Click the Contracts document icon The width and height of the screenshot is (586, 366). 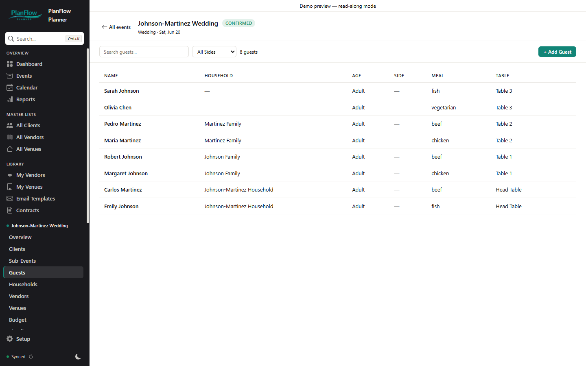10,210
